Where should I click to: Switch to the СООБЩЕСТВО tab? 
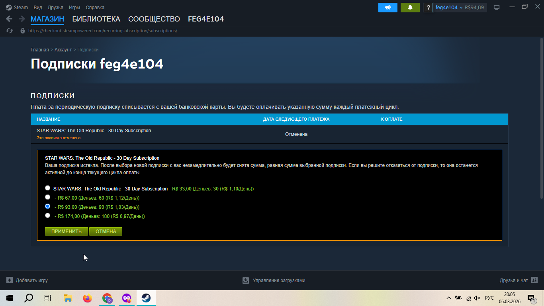pos(154,19)
